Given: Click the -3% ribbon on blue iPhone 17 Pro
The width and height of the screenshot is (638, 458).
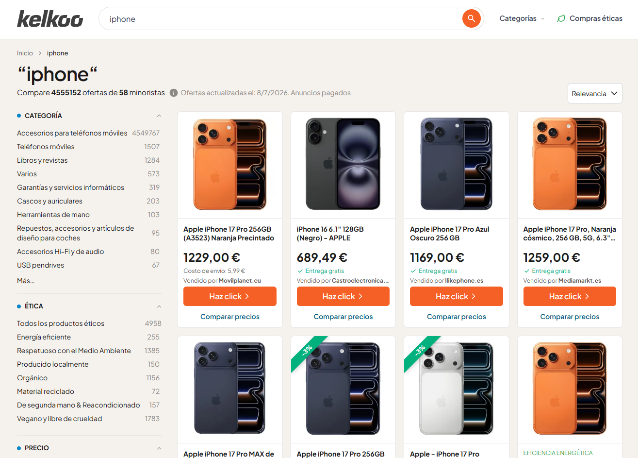Looking at the screenshot, I should (307, 351).
